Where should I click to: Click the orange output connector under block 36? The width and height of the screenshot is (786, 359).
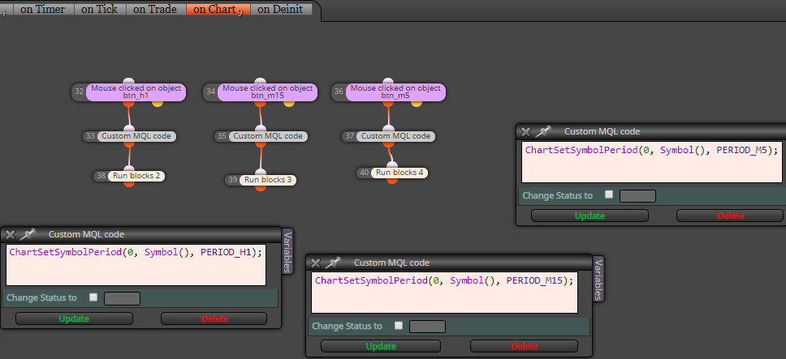(x=388, y=103)
